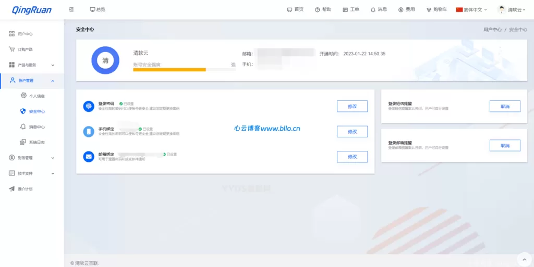This screenshot has height=267, width=534.
Task: Click the 清 profile avatar circle
Action: point(105,60)
